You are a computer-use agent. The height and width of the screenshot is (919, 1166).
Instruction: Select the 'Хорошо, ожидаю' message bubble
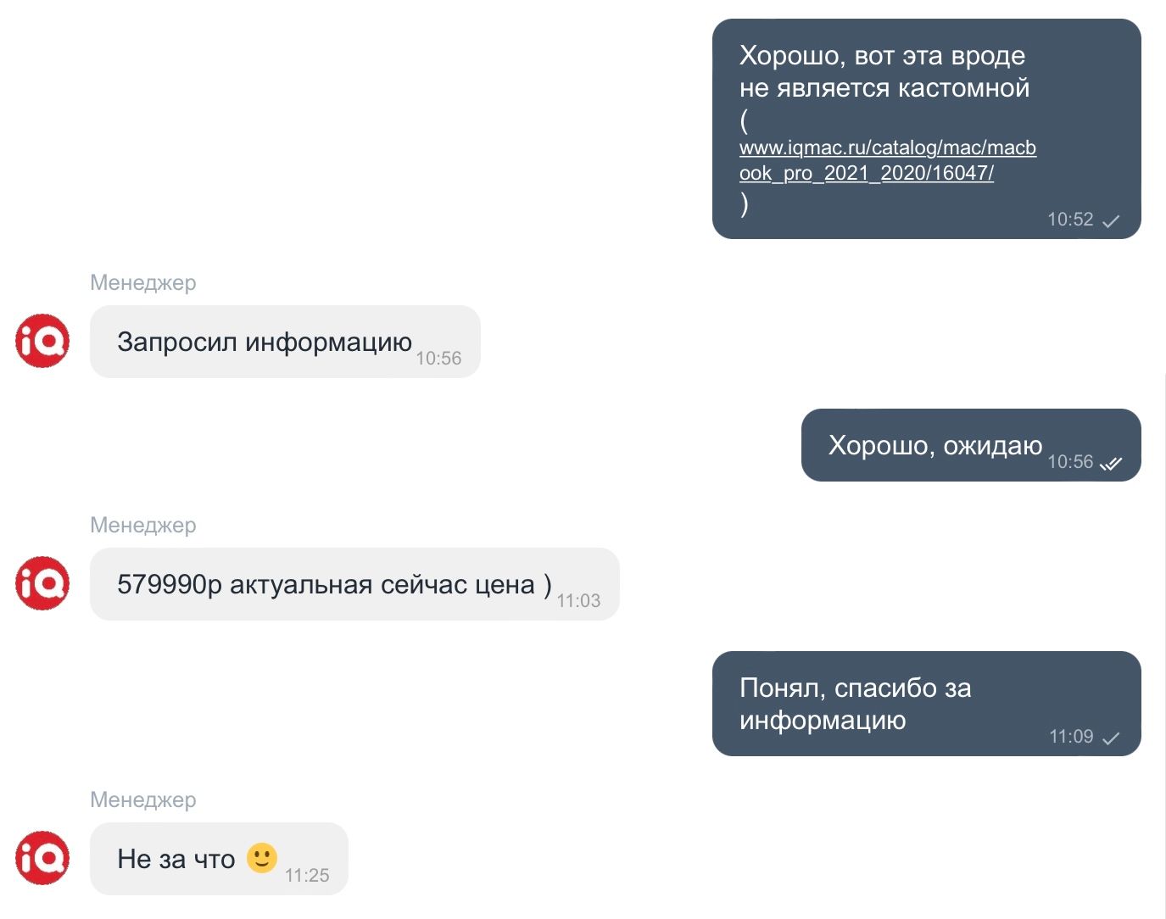[x=971, y=445]
